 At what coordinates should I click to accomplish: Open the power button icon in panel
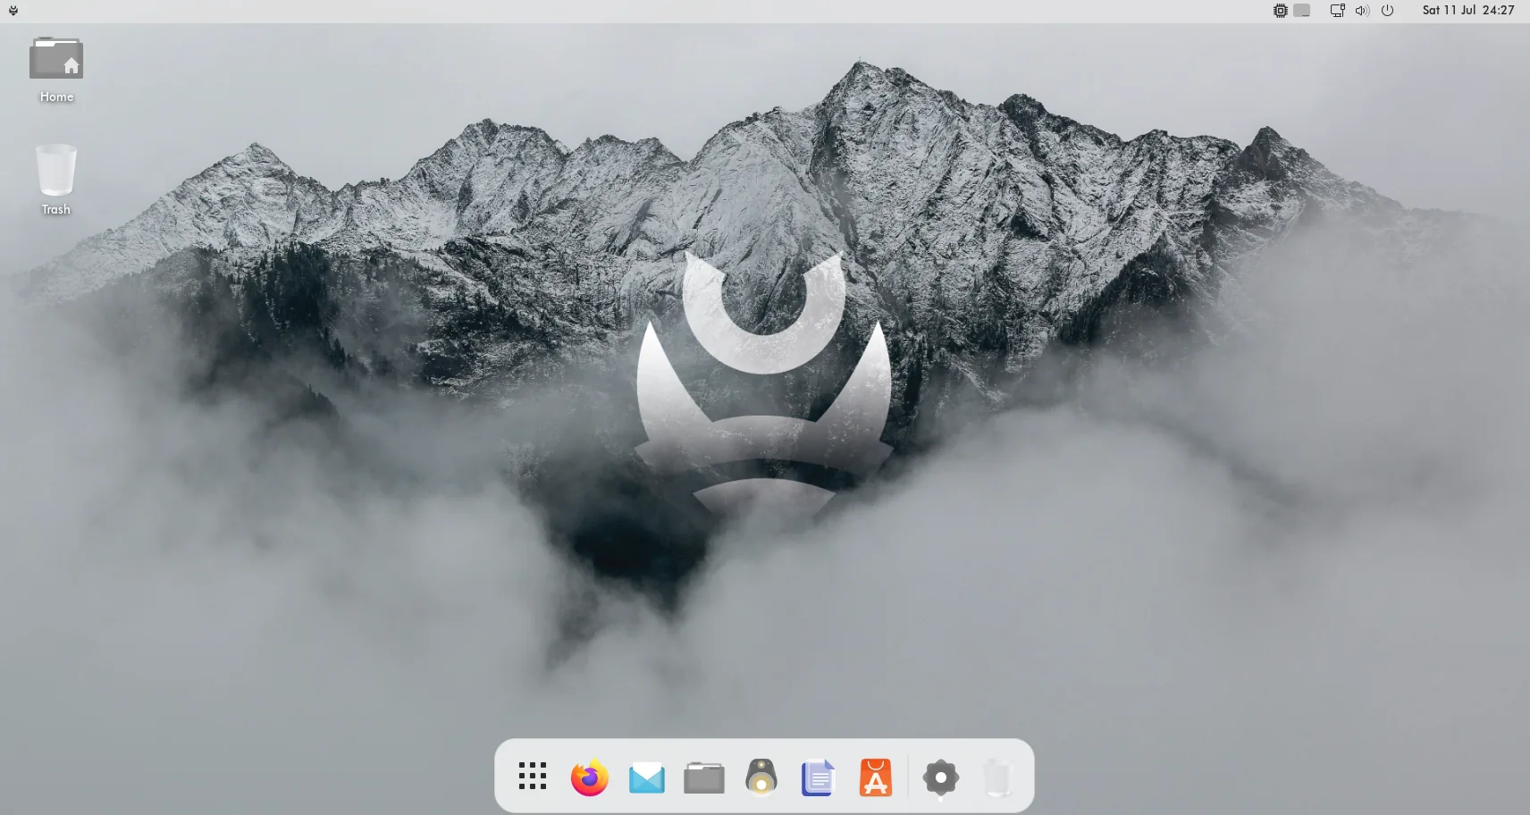click(1387, 11)
